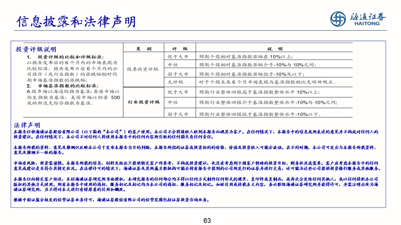The height and width of the screenshot is (225, 401).
Task: Click 弱于大市 in the industry rating rows
Action: [178, 115]
